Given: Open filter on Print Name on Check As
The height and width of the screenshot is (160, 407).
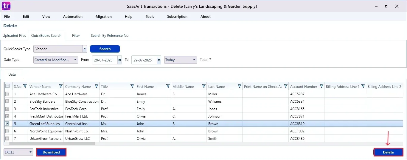Looking at the screenshot, I should coord(286,86).
